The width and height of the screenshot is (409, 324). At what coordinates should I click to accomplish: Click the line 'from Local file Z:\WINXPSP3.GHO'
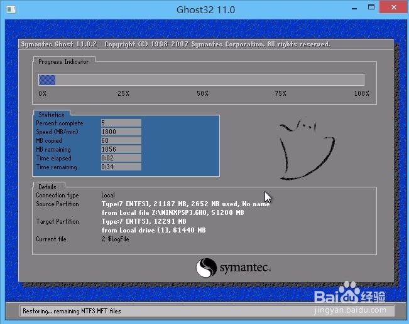173,212
